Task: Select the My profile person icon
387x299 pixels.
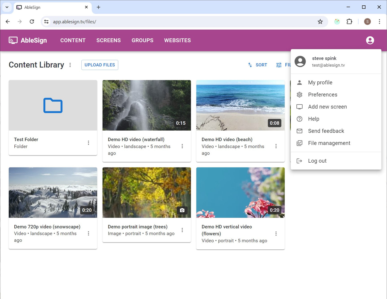Action: tap(299, 82)
